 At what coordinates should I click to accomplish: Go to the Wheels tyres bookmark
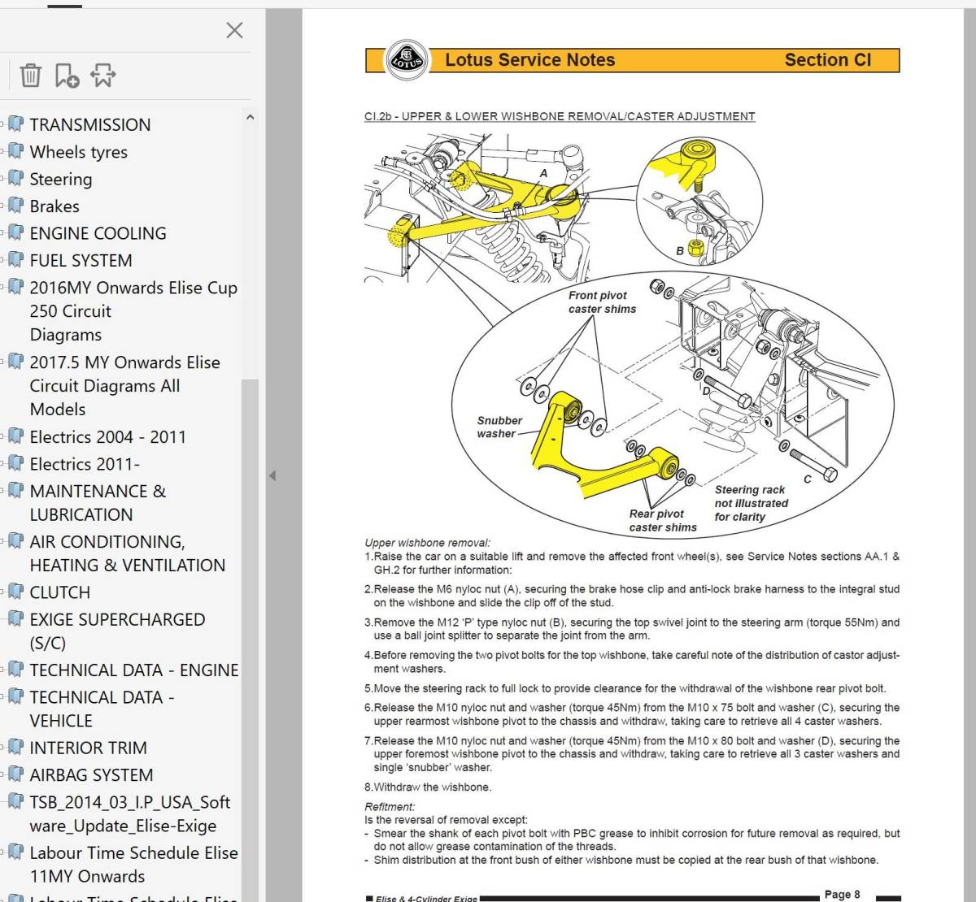pyautogui.click(x=78, y=152)
